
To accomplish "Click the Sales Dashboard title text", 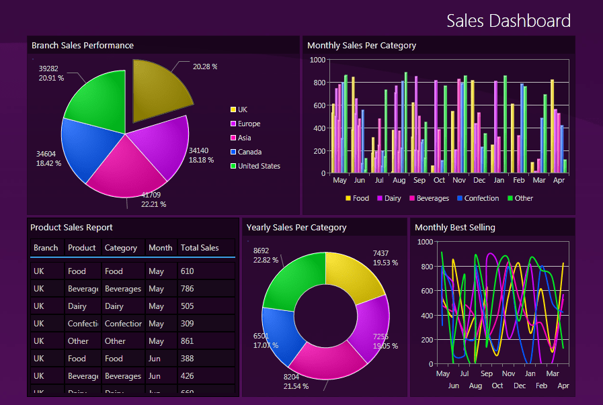I will (x=508, y=21).
